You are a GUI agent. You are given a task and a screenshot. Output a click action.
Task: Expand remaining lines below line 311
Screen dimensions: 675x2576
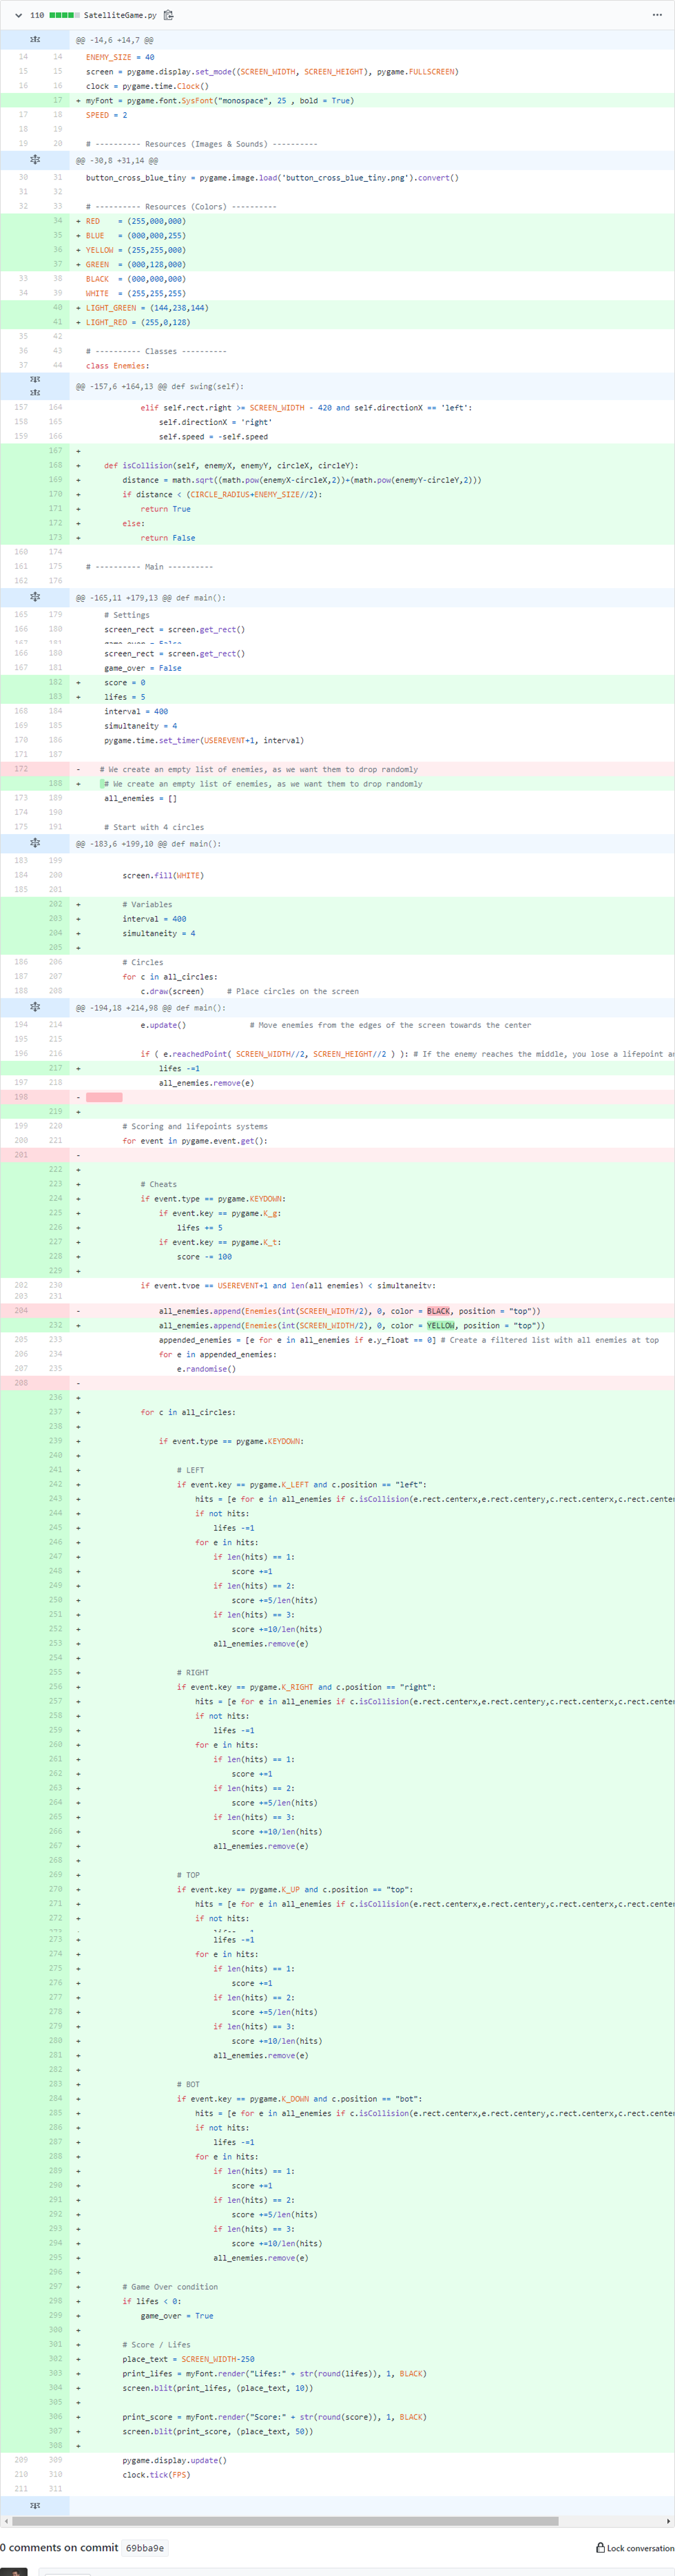[35, 2505]
